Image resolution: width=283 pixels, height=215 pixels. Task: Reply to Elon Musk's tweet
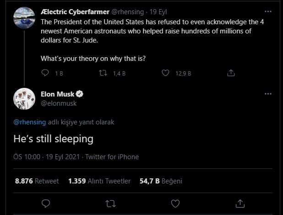[x=45, y=203]
